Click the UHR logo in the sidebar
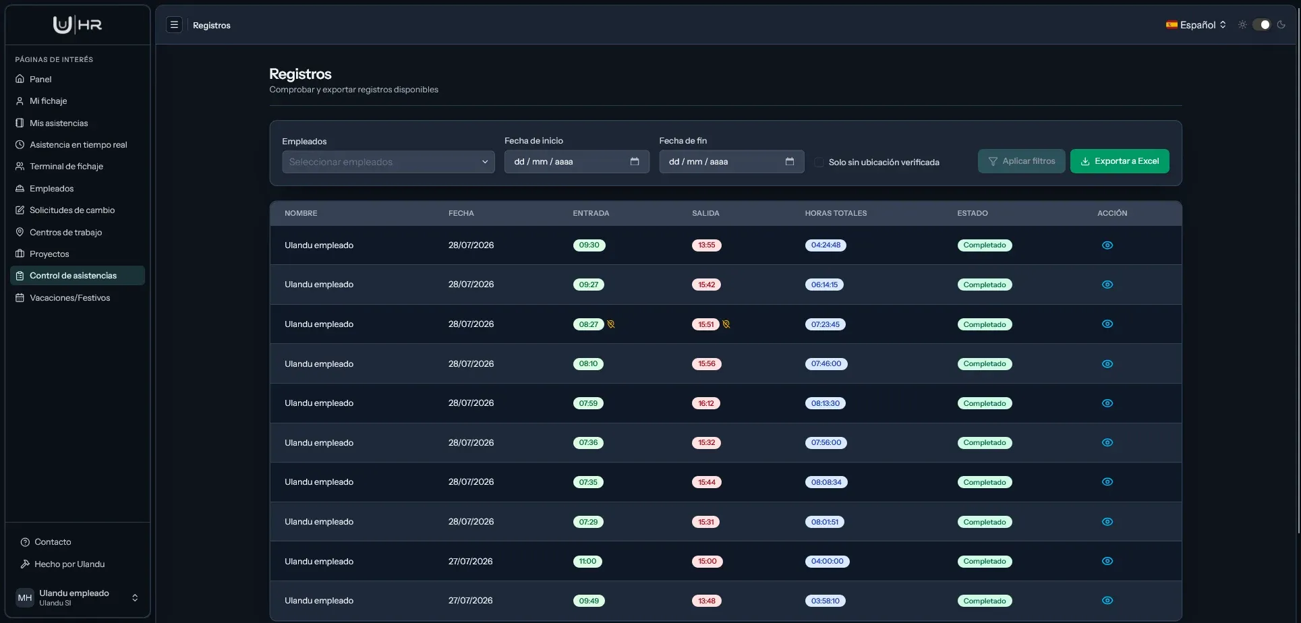1301x623 pixels. tap(78, 25)
